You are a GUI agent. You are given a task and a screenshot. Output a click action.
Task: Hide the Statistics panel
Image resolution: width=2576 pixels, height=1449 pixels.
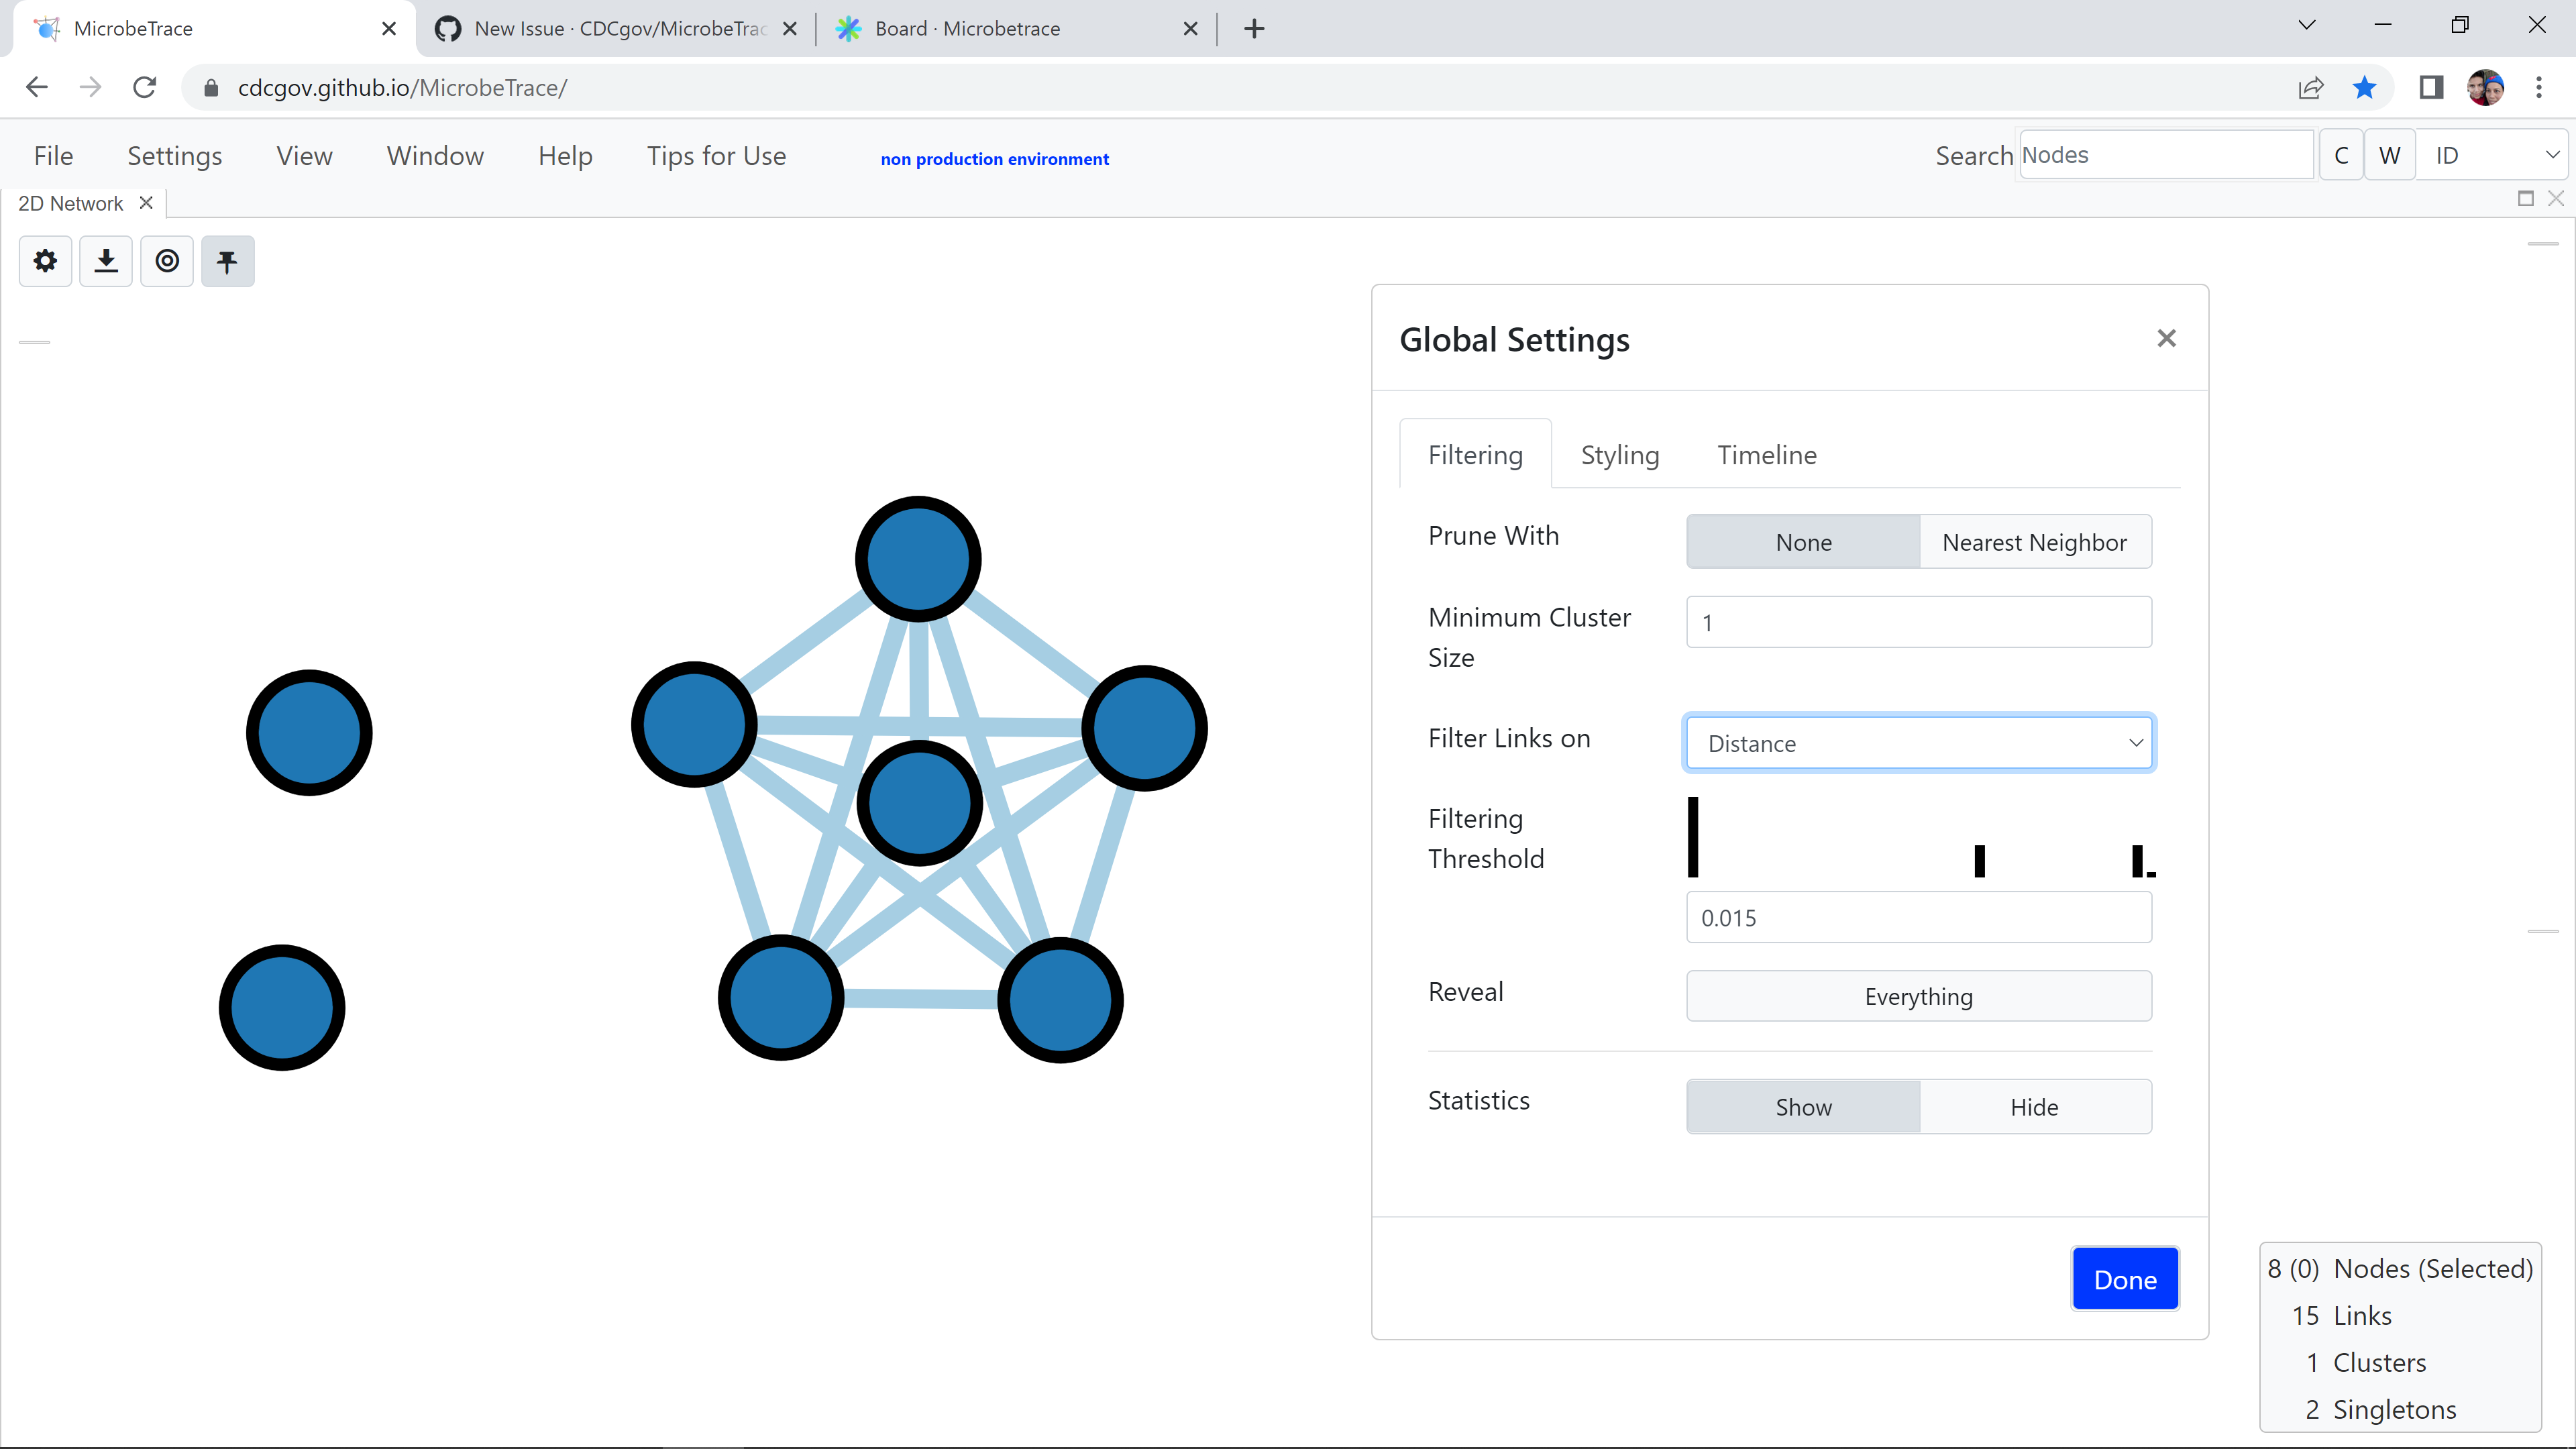click(2034, 1106)
